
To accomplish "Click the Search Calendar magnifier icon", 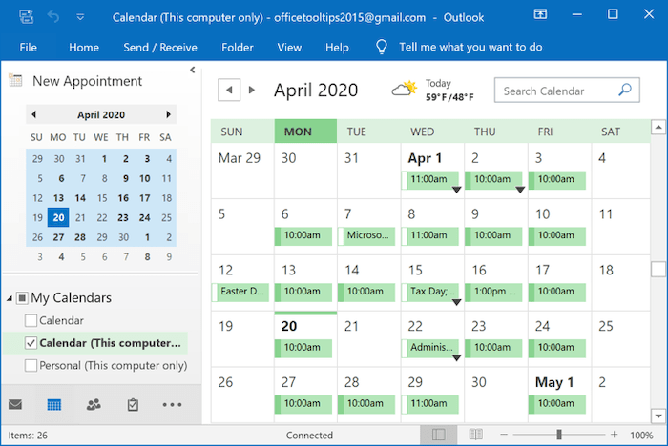I will (x=625, y=90).
